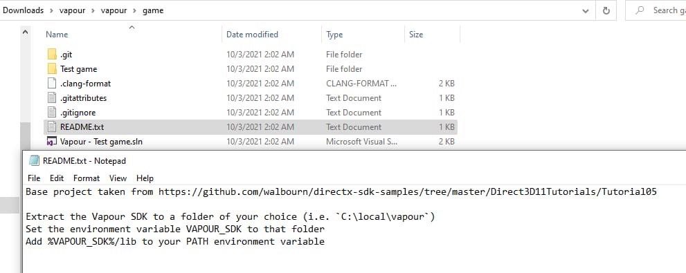
Task: Refresh the current folder view
Action: (606, 10)
